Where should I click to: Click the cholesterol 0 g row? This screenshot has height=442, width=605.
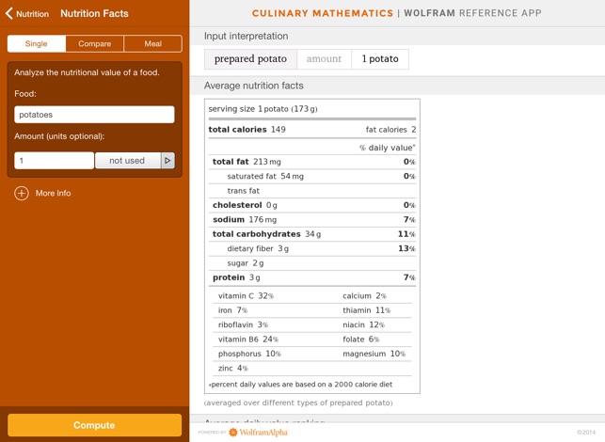(312, 205)
